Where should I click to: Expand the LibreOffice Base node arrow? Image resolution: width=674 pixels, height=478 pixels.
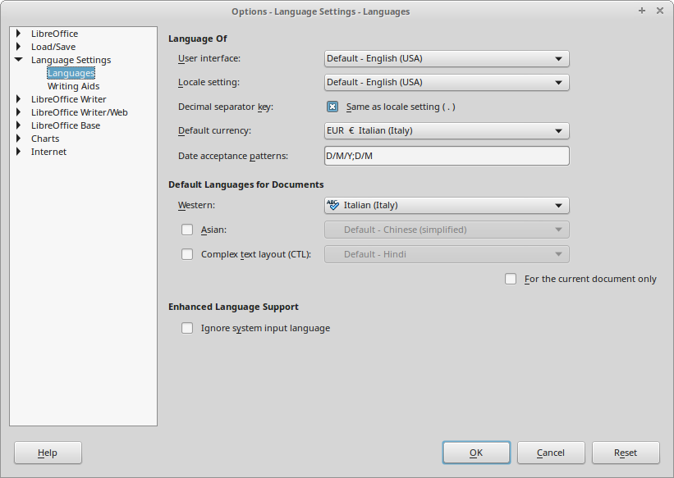18,125
